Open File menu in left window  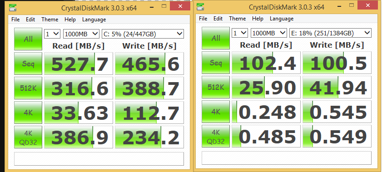point(15,20)
